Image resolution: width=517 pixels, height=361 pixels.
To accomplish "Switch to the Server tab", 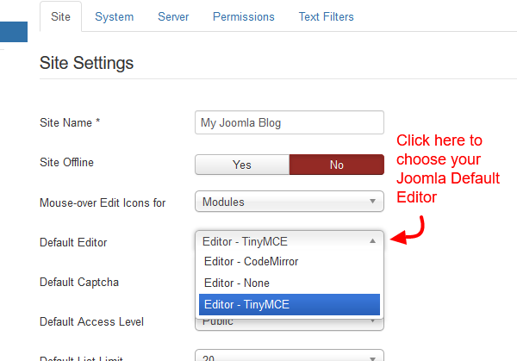I will 173,17.
